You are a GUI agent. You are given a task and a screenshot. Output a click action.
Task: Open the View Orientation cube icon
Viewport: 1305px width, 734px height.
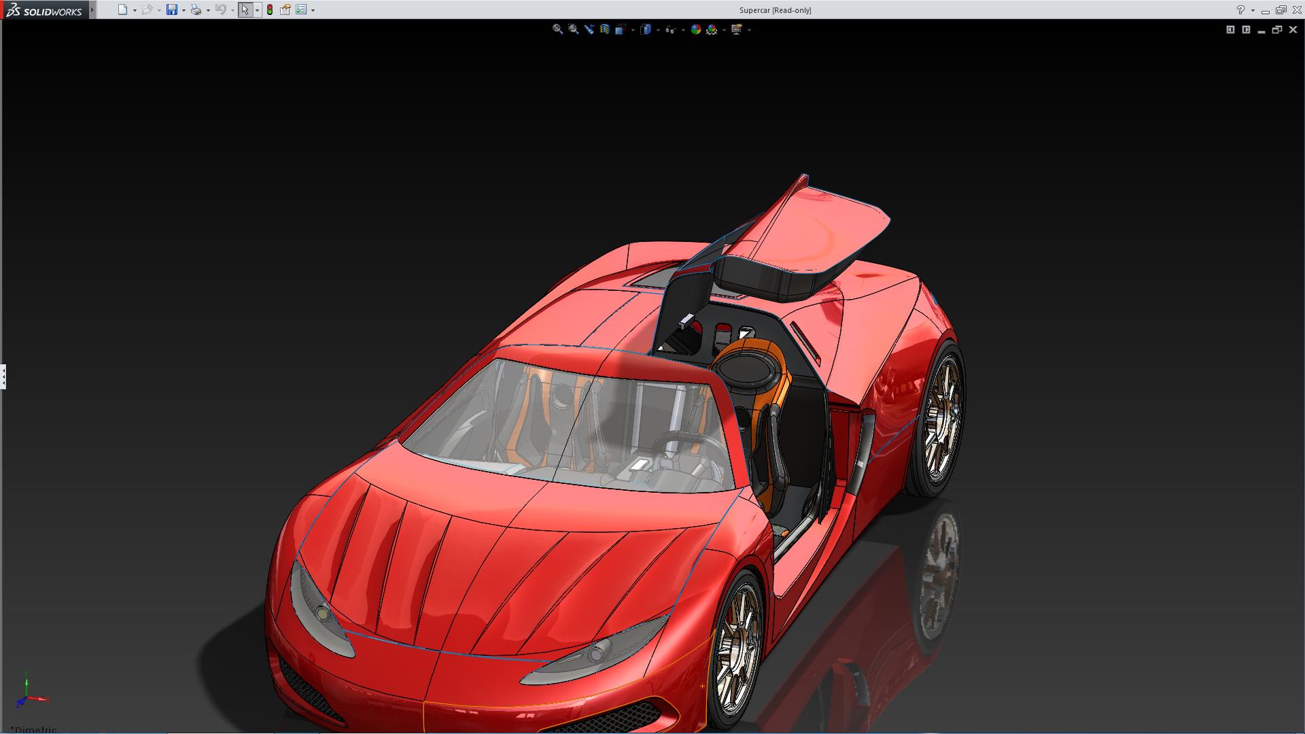620,29
